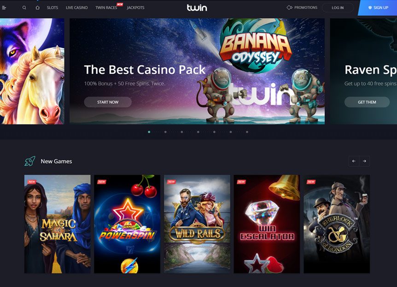Click the twin logo in header

197,8
